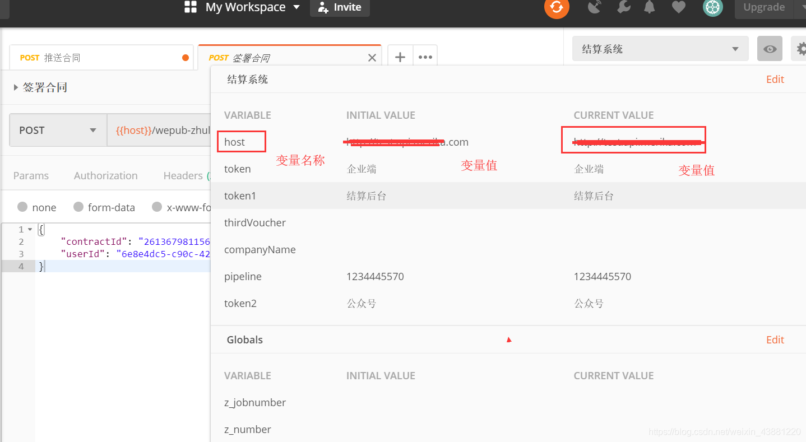Open the My Workspace dropdown
The height and width of the screenshot is (442, 806).
tap(253, 7)
